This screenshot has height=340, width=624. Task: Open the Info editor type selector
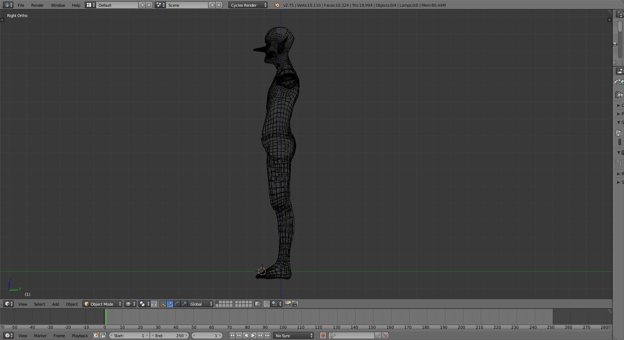9,5
